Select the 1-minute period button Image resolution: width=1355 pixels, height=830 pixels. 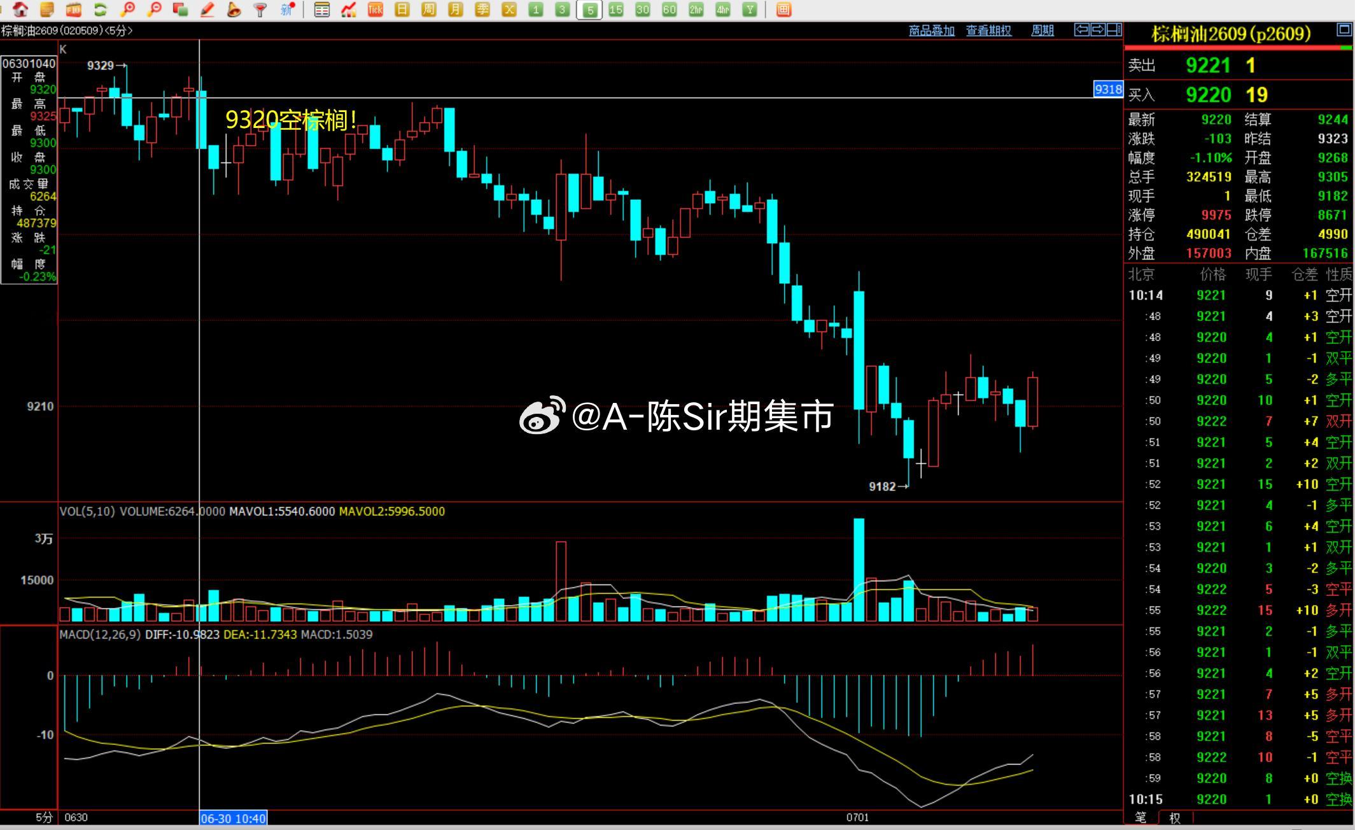pos(536,10)
